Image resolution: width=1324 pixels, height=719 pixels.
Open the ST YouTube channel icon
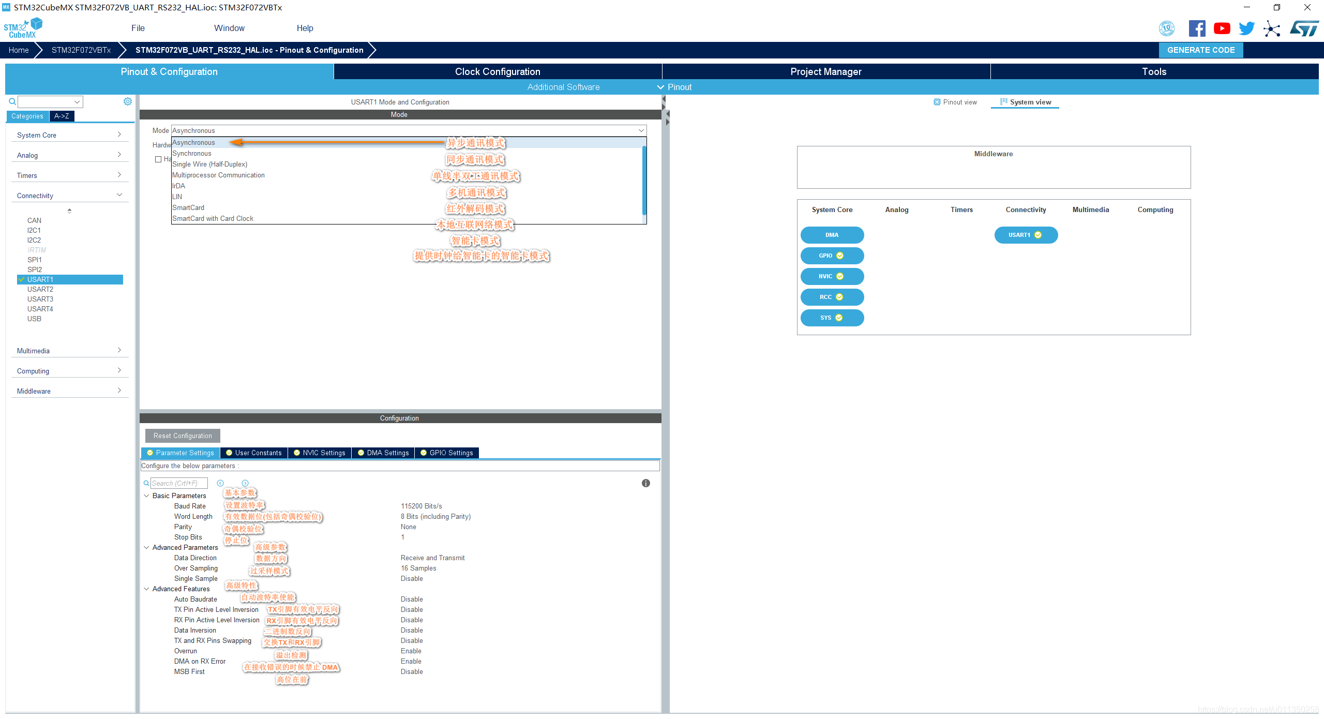pyautogui.click(x=1222, y=28)
